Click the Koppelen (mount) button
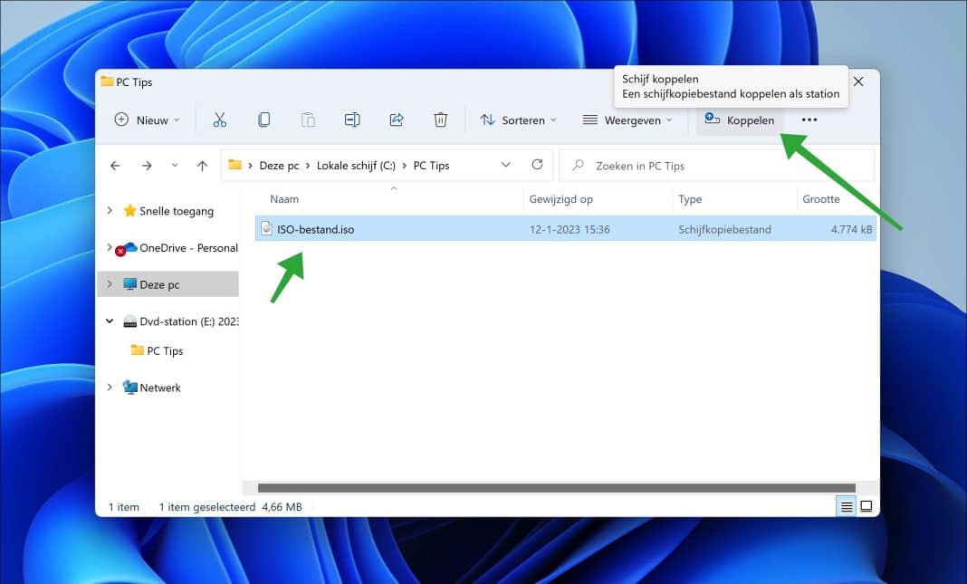This screenshot has width=967, height=584. pos(741,120)
